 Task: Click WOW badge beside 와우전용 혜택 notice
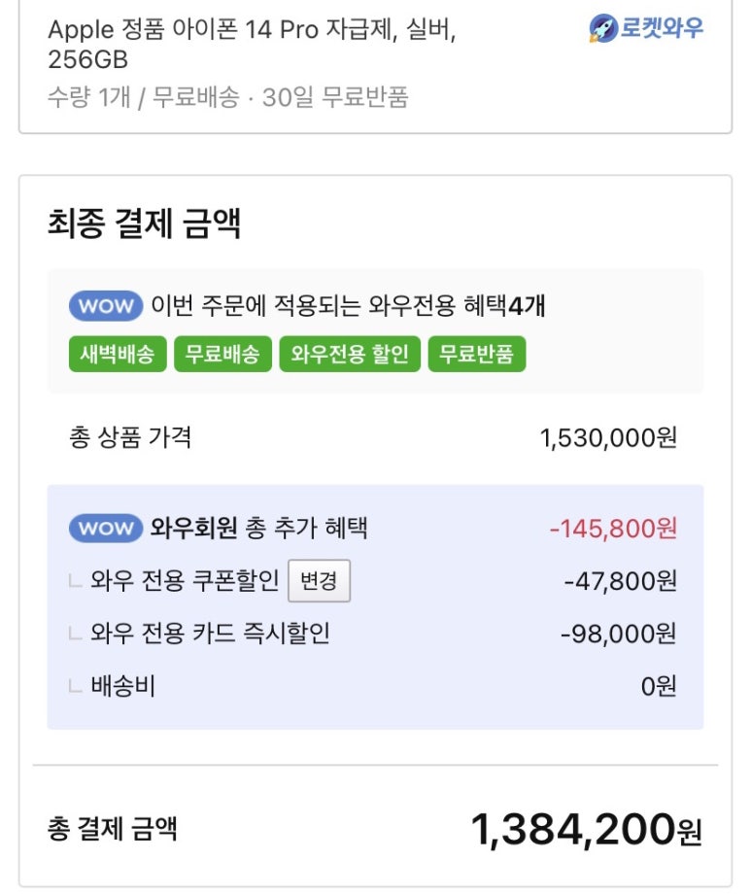[106, 306]
